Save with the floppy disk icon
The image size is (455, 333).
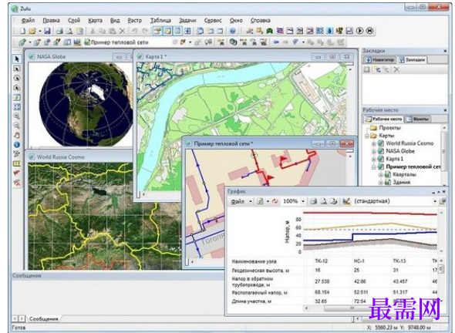[x=47, y=31]
